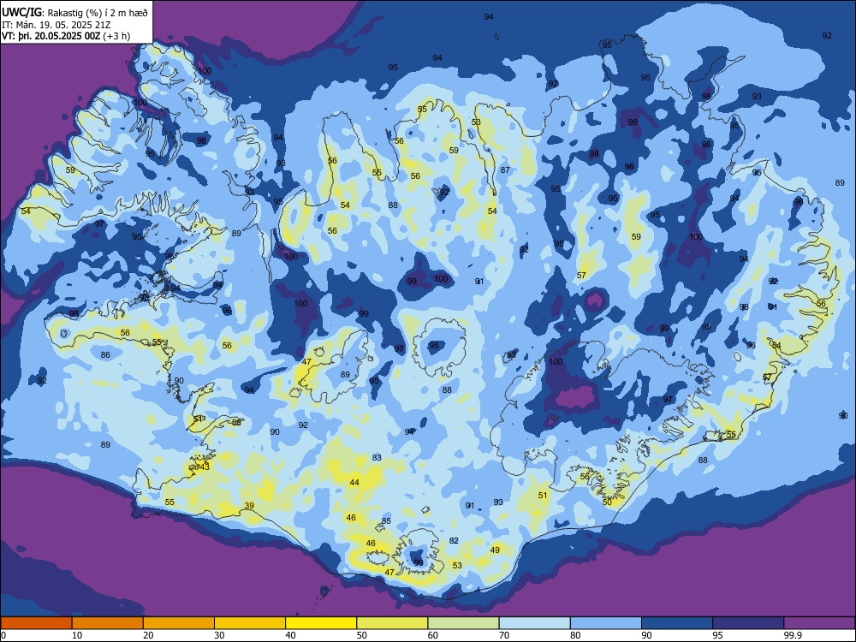Click the humidity value '39' on the map
The image size is (856, 642).
click(249, 506)
